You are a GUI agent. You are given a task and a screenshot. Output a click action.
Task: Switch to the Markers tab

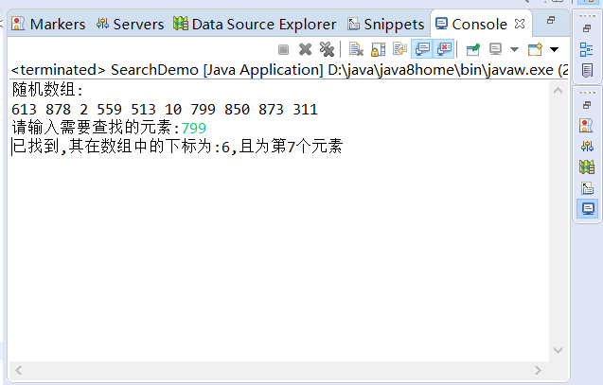point(48,25)
